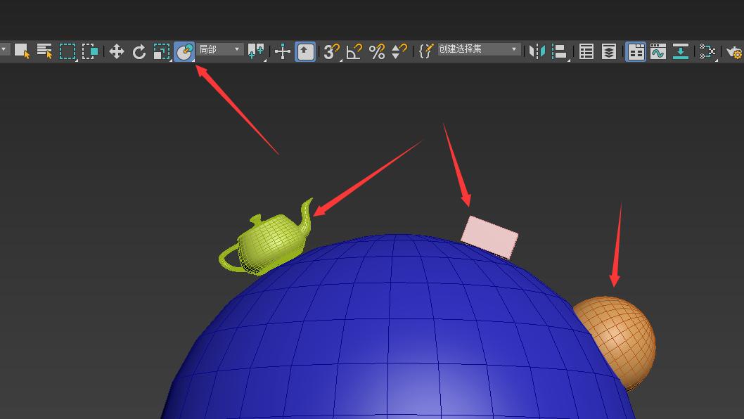The width and height of the screenshot is (744, 419).
Task: Select the Select and Uniform Scale tool
Action: [x=160, y=51]
